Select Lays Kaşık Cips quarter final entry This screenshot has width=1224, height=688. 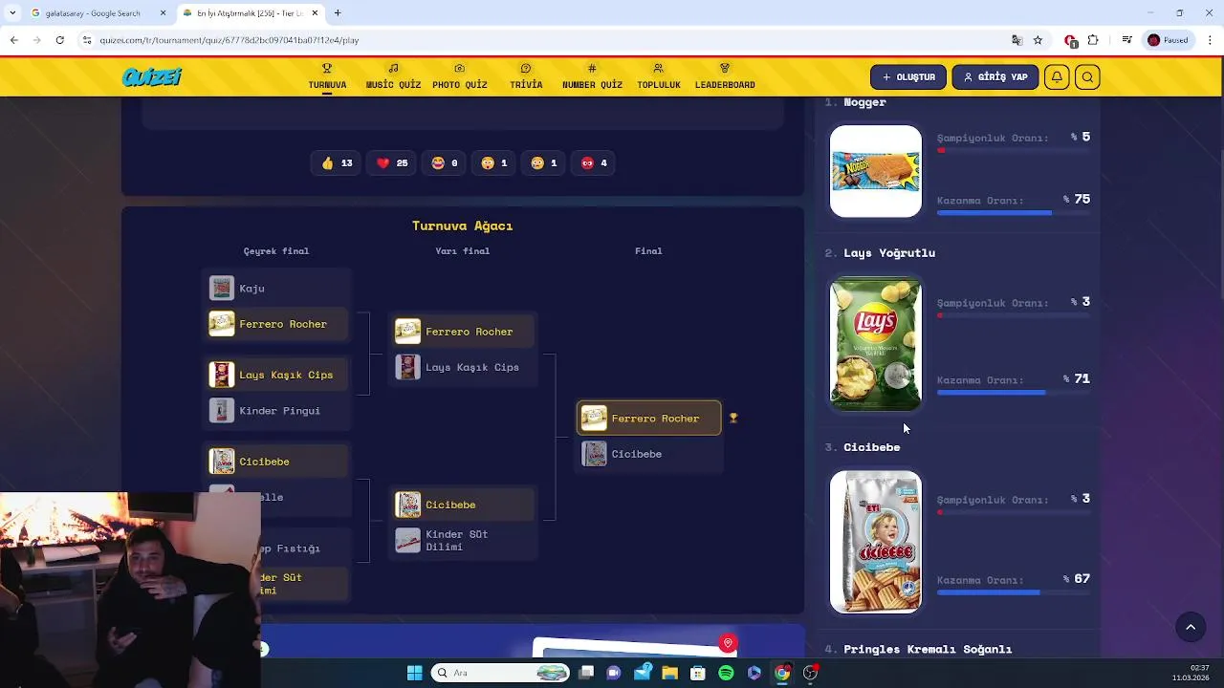pos(278,375)
